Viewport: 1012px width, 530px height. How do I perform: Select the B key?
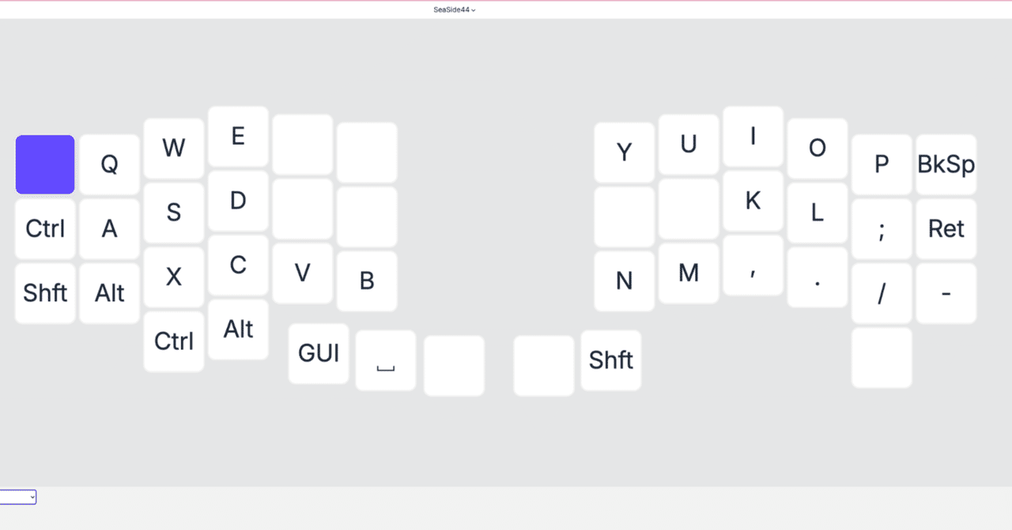click(367, 281)
